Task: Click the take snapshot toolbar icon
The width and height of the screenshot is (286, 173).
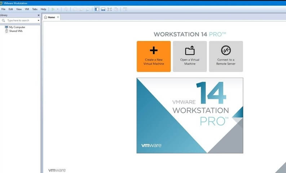Action: (x=75, y=9)
